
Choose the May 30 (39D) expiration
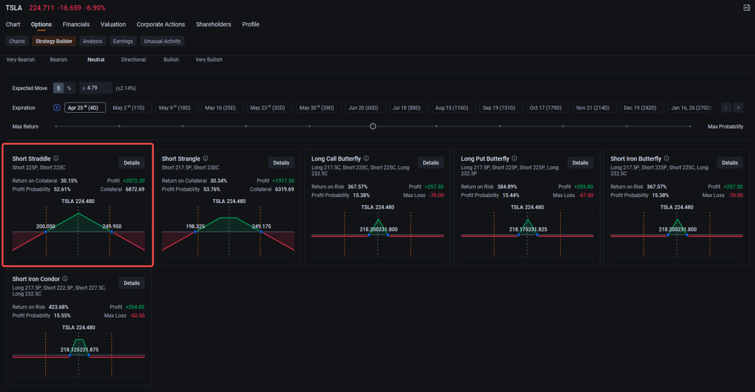319,108
